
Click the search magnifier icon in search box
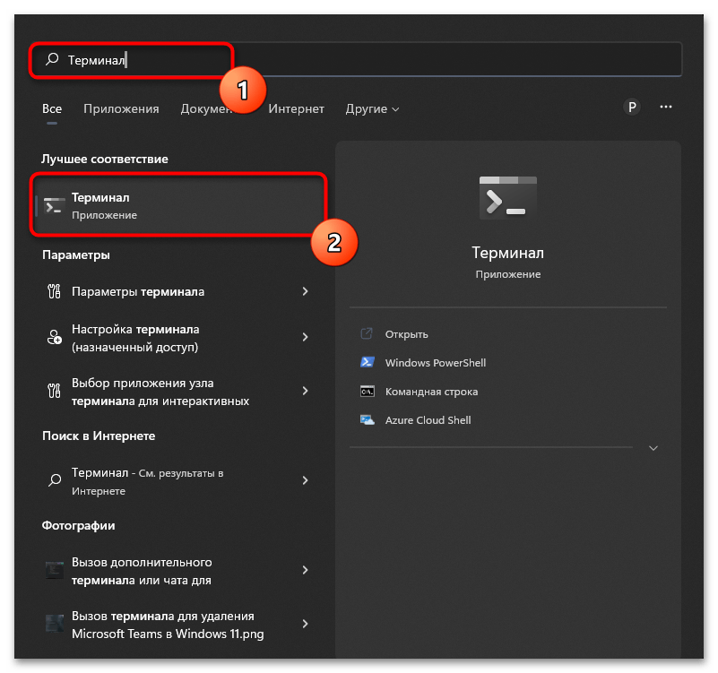(x=52, y=59)
